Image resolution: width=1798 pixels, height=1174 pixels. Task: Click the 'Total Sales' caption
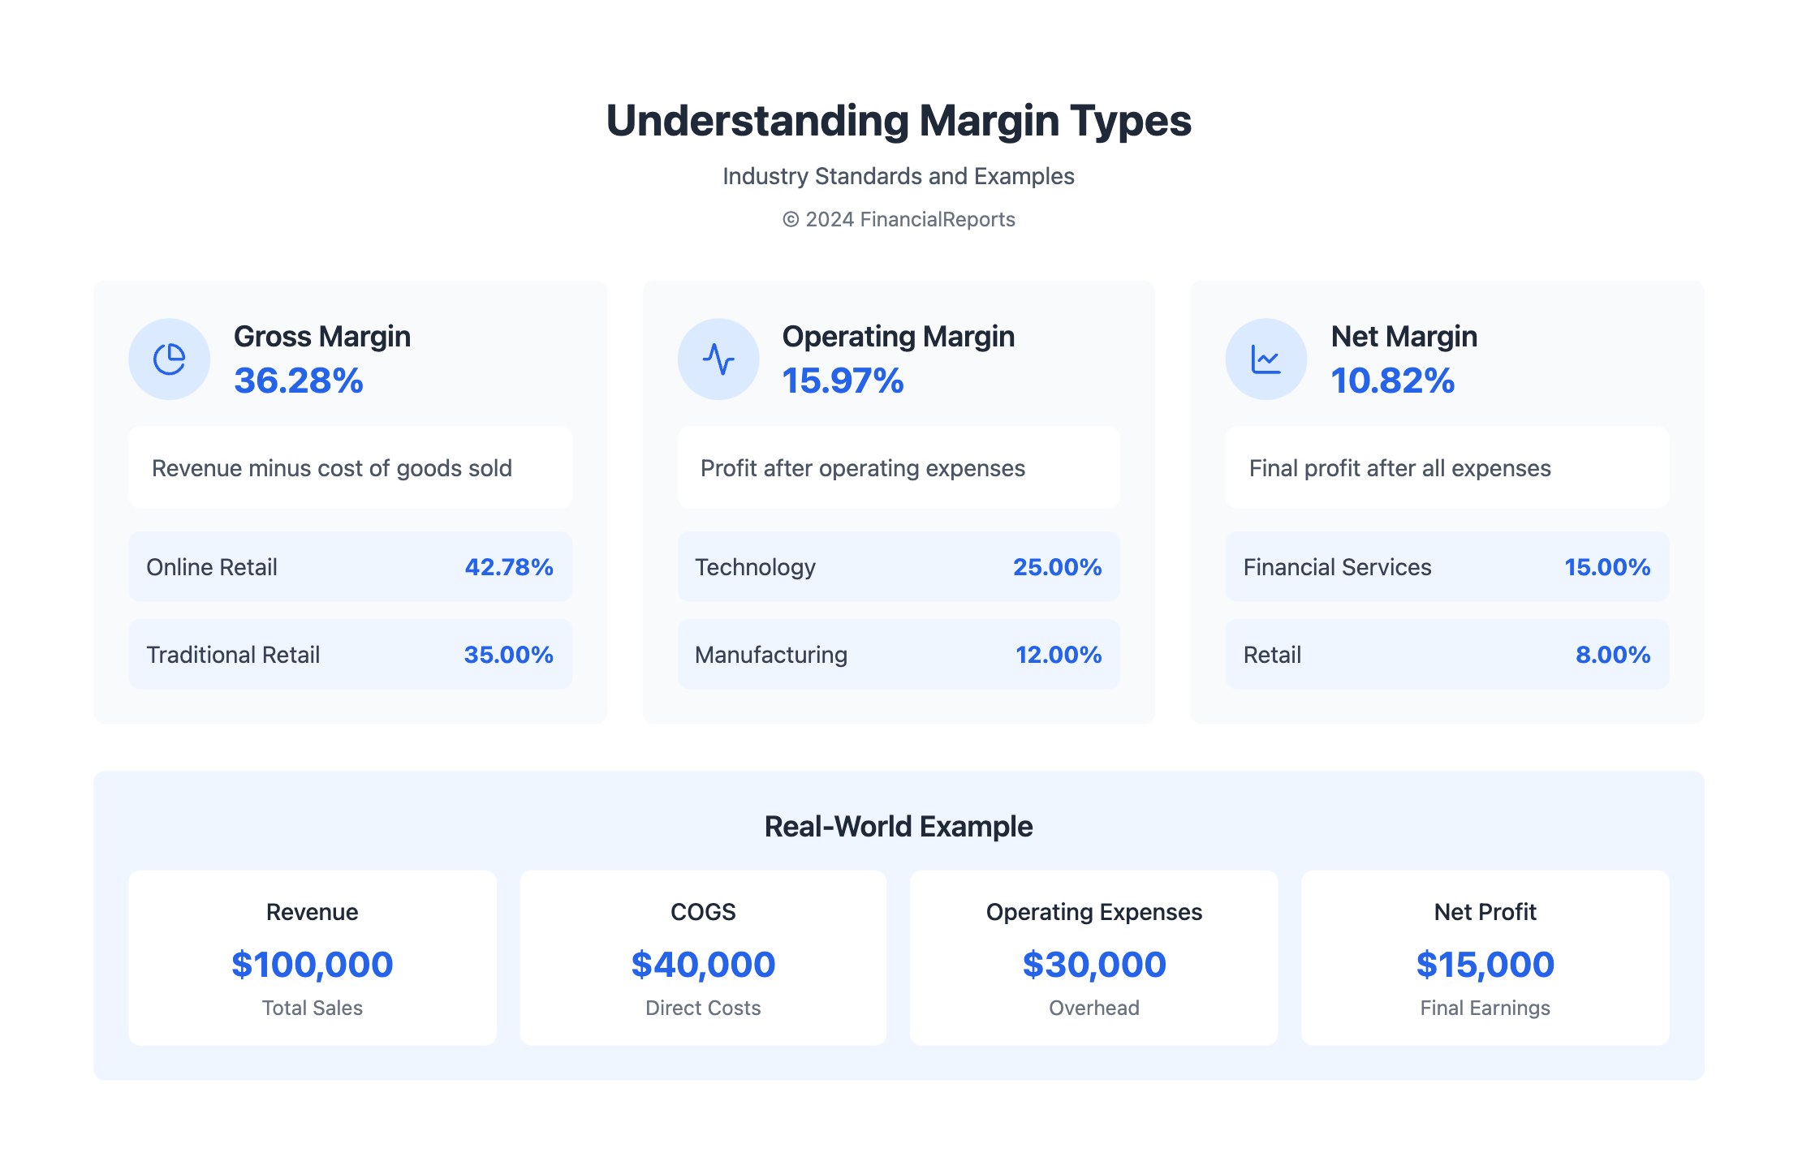pyautogui.click(x=313, y=1008)
